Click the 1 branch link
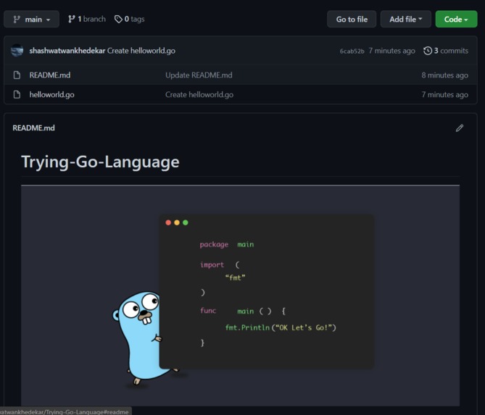Image resolution: width=485 pixels, height=415 pixels. 87,19
